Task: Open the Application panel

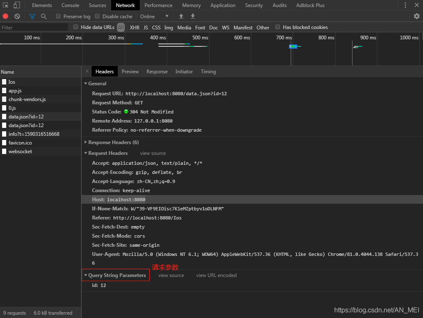Action: tap(223, 5)
